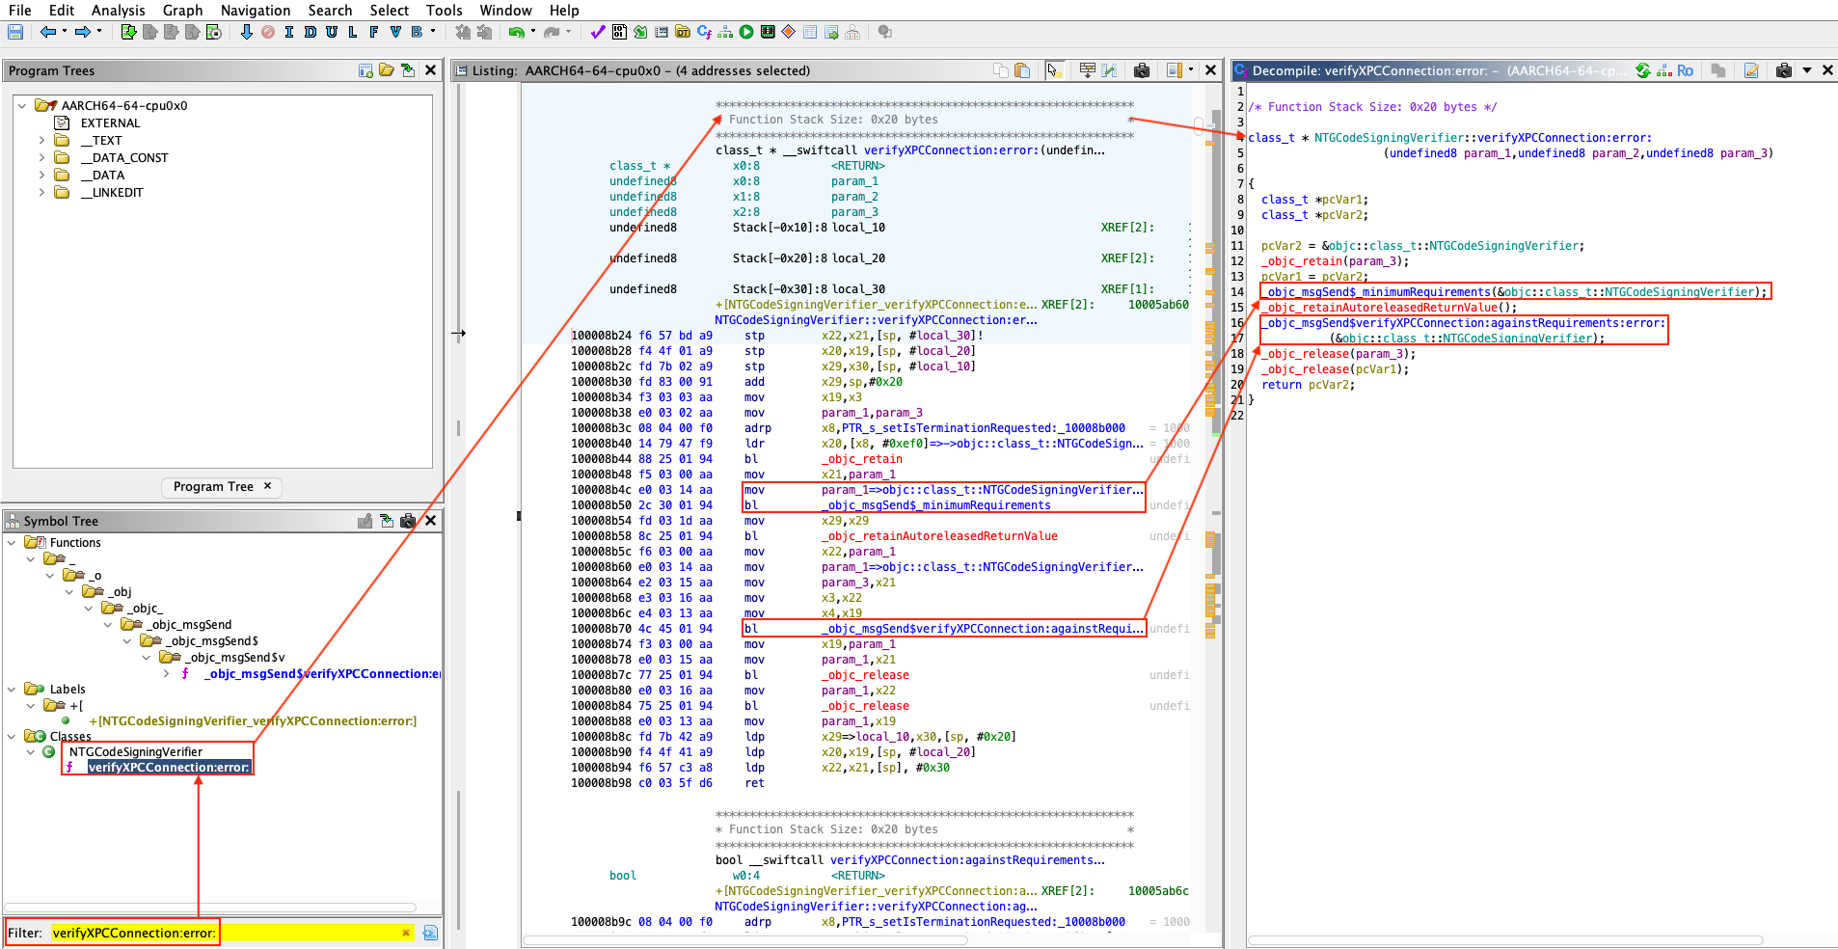Expand the __TEXT folder in Program Trees
This screenshot has height=949, width=1838.
click(41, 141)
